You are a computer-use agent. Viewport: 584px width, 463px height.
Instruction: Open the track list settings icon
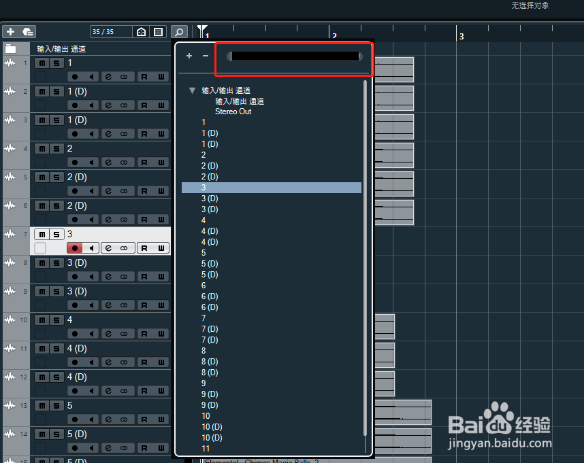coord(159,31)
